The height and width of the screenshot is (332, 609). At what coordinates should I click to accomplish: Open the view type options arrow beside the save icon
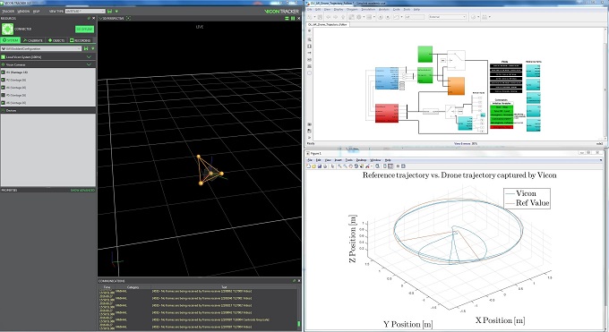pyautogui.click(x=116, y=12)
